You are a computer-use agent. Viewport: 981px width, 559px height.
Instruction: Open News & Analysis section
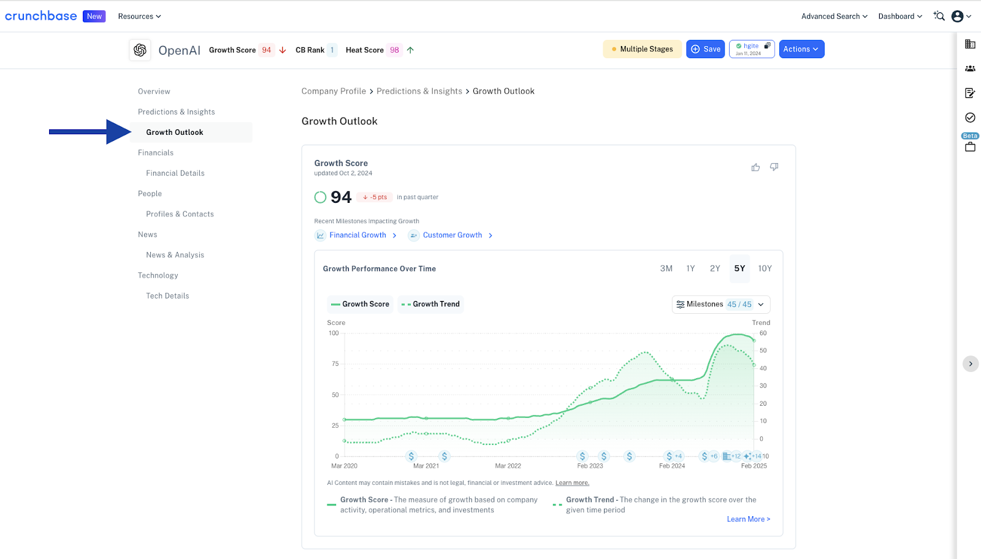coord(175,255)
